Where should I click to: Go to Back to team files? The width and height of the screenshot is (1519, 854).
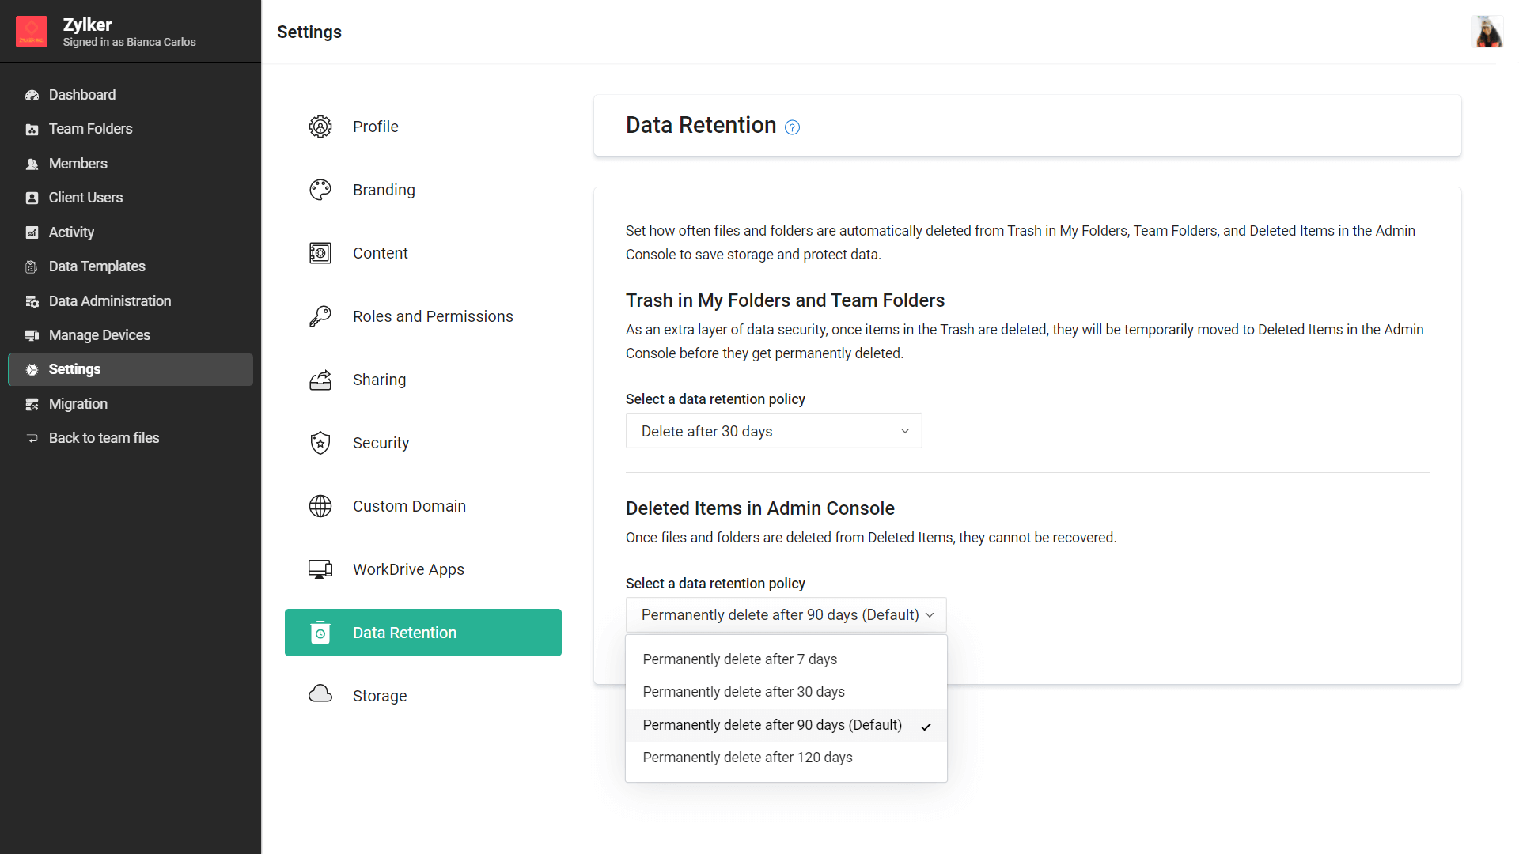click(104, 438)
